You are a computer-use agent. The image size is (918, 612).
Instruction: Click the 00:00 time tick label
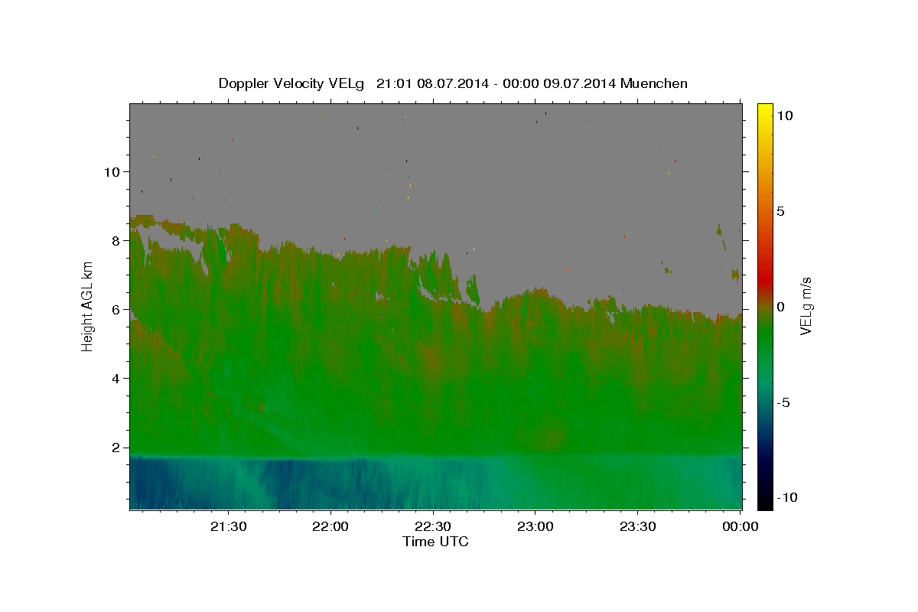coord(740,526)
